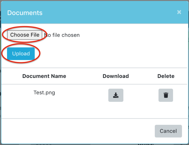Click empty footer area left of Cancel
This screenshot has height=145, width=189.
(79, 131)
